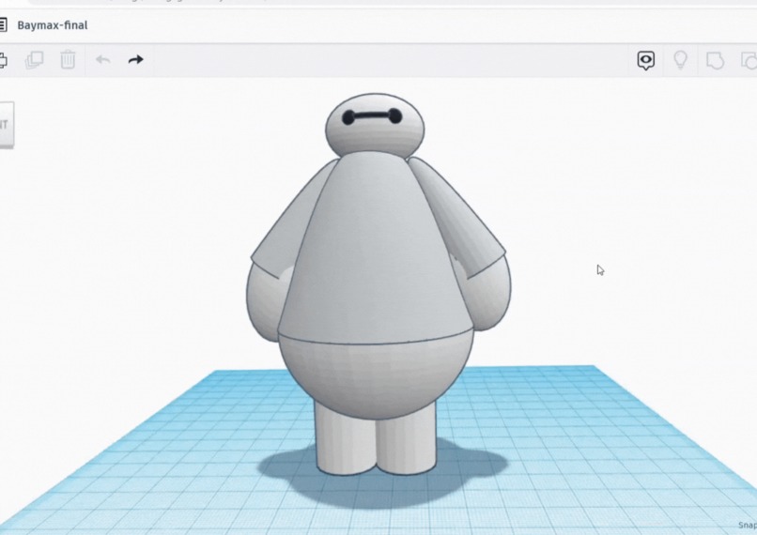Click the Delete trash can icon
This screenshot has height=535, width=757.
(68, 59)
